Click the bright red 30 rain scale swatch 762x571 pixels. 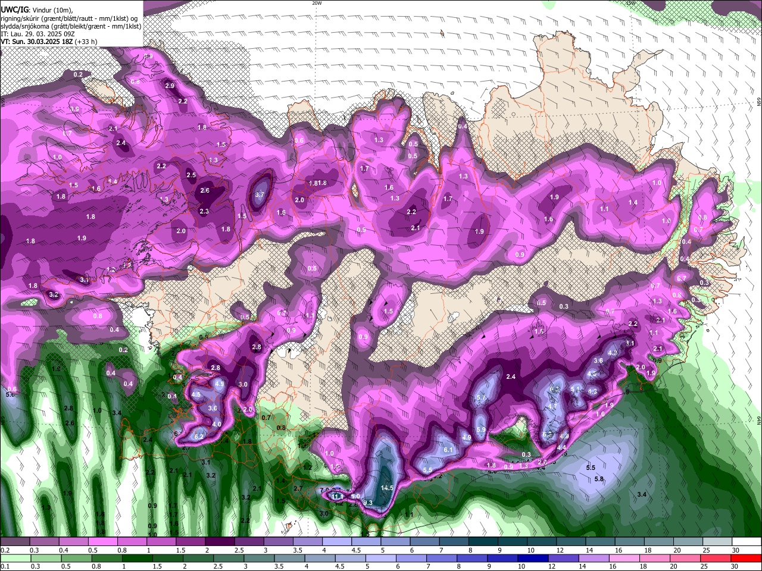click(x=747, y=559)
